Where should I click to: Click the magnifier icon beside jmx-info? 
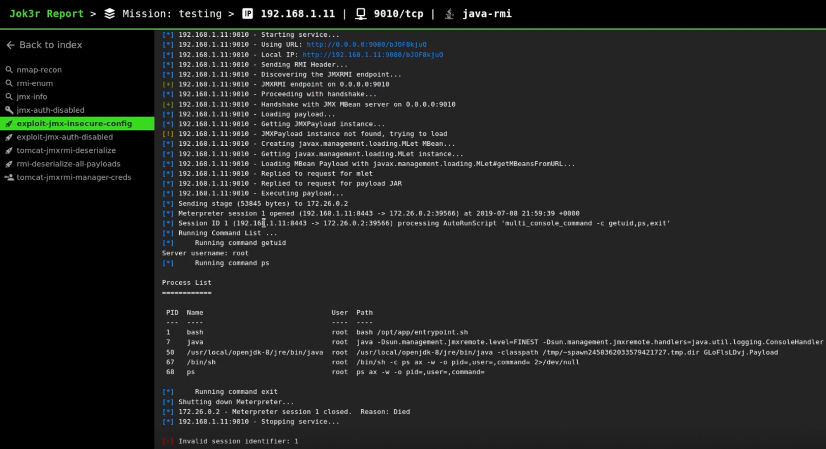[x=9, y=97]
